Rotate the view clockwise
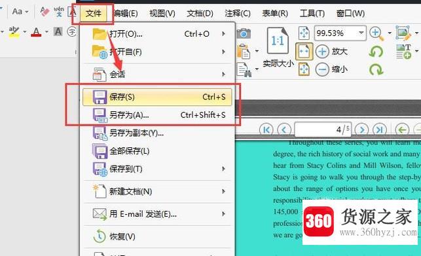This screenshot has width=421, height=256. [376, 70]
